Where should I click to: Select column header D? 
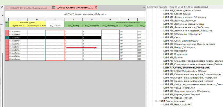click(37, 19)
